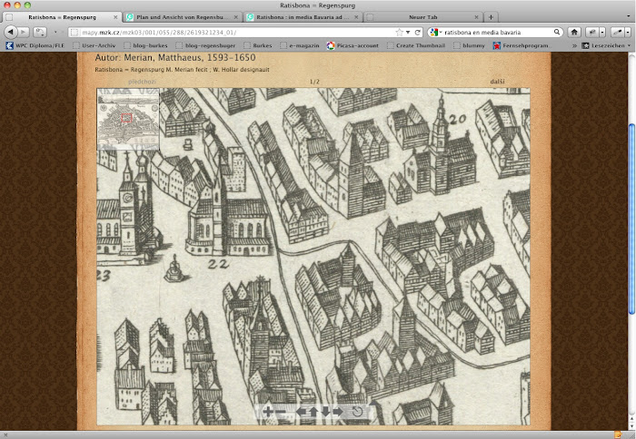This screenshot has width=636, height=439.
Task: Open the URL history dropdown arrow
Action: [x=407, y=32]
